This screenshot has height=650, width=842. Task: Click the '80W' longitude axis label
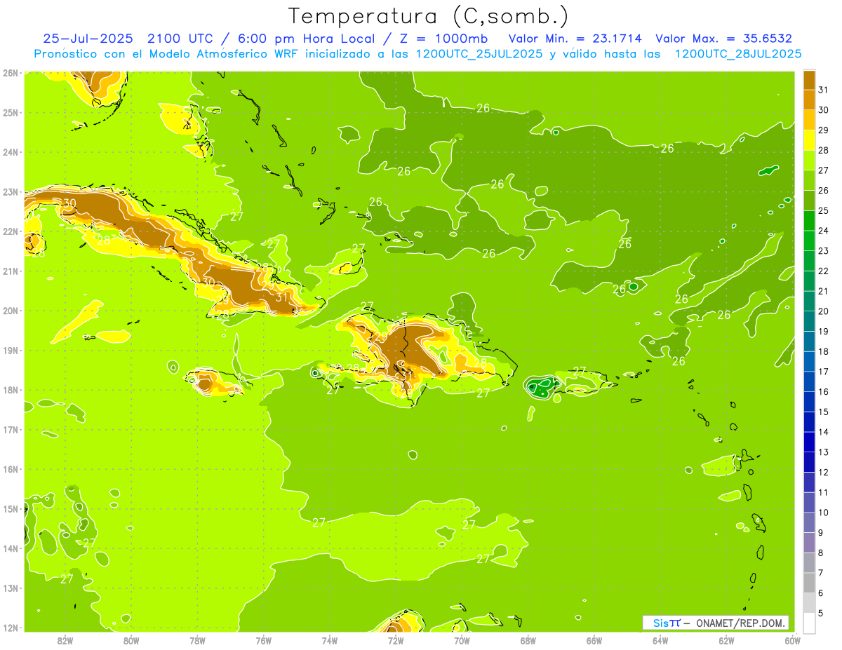[131, 640]
